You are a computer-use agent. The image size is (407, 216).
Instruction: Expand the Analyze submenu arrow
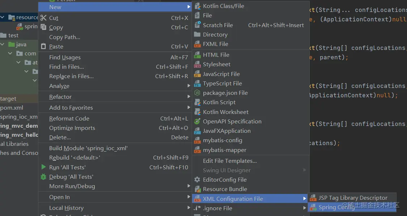[189, 86]
